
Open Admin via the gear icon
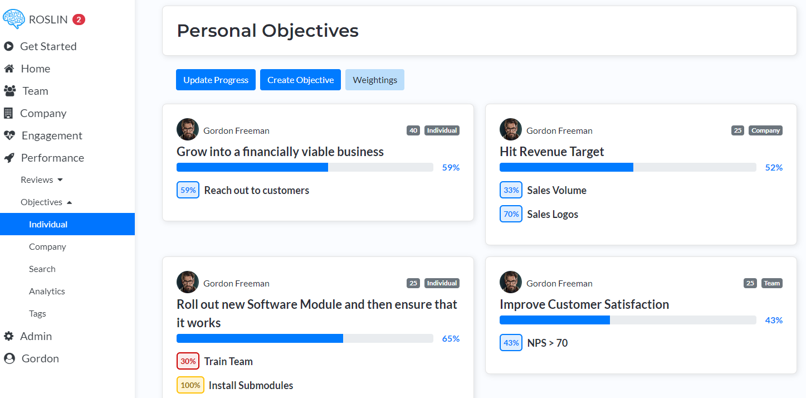9,336
